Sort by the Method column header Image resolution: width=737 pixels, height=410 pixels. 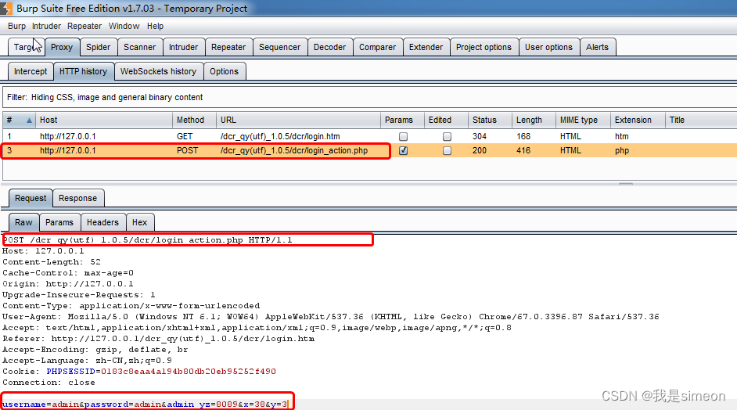[194, 120]
